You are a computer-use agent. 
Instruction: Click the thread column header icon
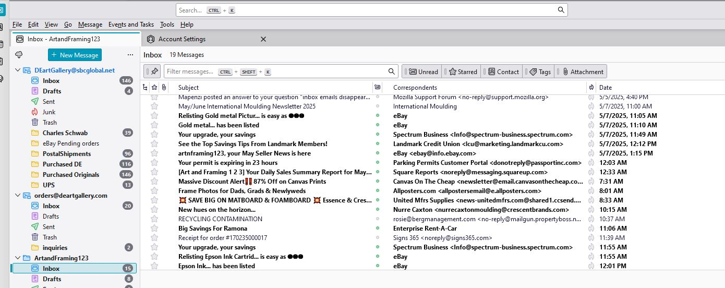point(146,87)
